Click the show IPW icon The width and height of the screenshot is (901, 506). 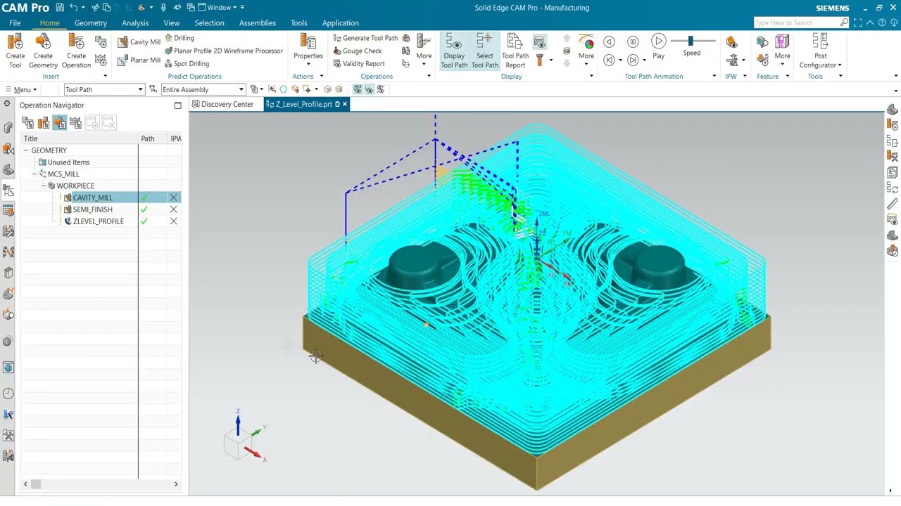pos(731,41)
